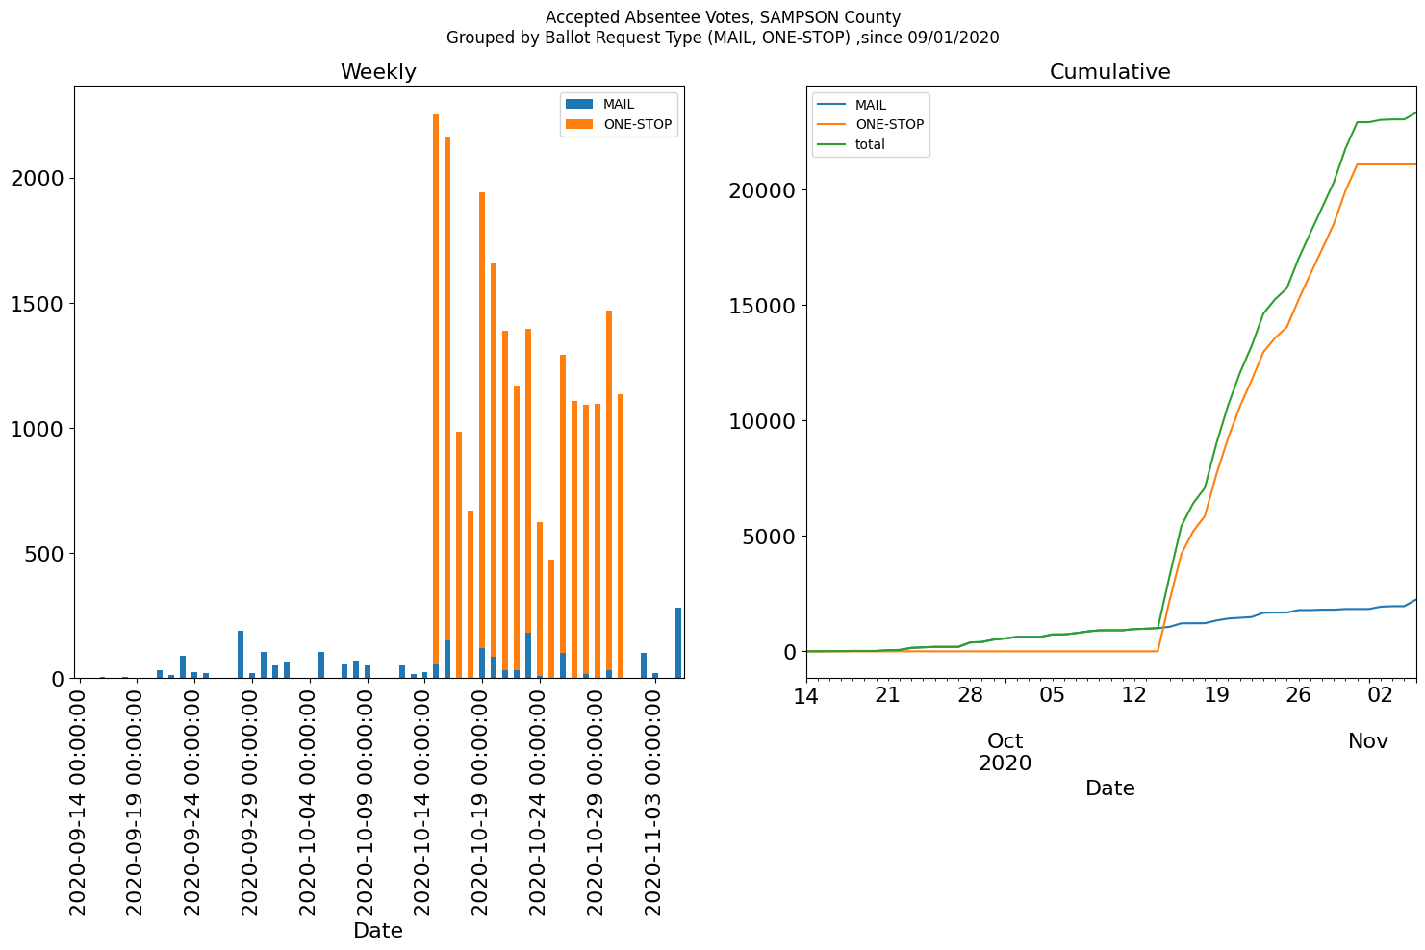This screenshot has height=950, width=1425.
Task: Click 'Accepted Absentee Votes, SAMPSON County' heading
Action: 723,17
